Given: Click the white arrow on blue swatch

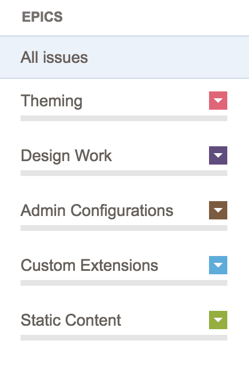Looking at the screenshot, I should [x=218, y=266].
